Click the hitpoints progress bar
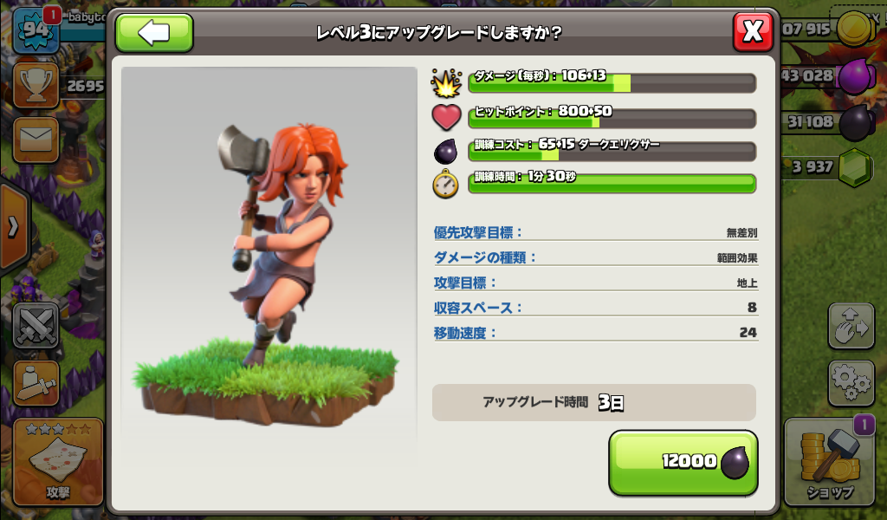 pos(612,118)
